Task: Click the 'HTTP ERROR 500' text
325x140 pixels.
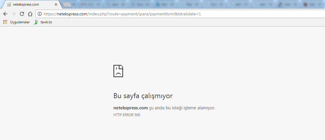Action: (127, 115)
